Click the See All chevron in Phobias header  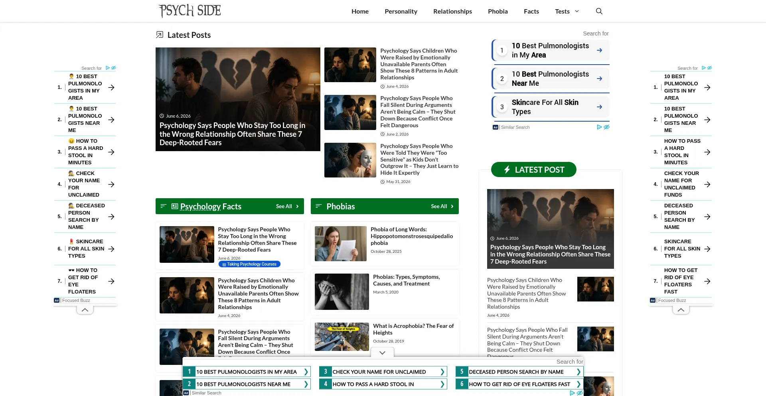tap(452, 206)
